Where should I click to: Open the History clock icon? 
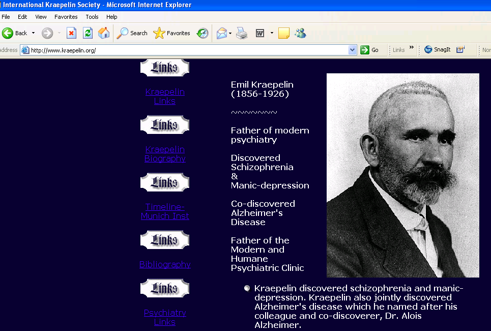pyautogui.click(x=203, y=33)
